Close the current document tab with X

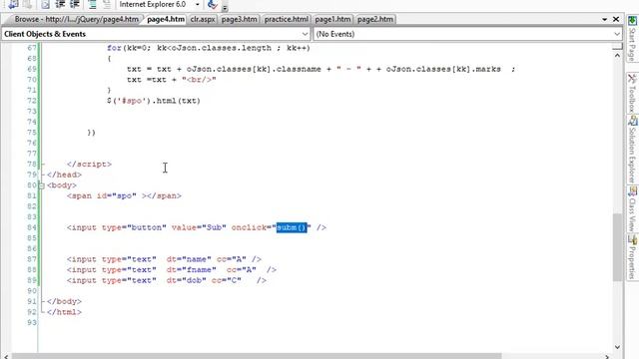tap(616, 19)
